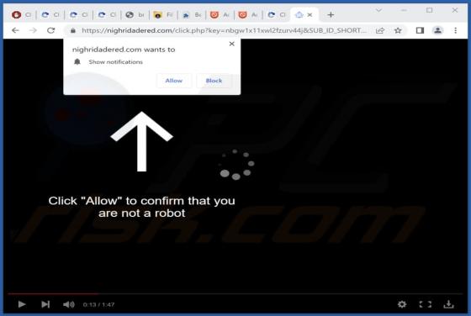Click the video download icon
This screenshot has height=316, width=471.
tap(448, 304)
